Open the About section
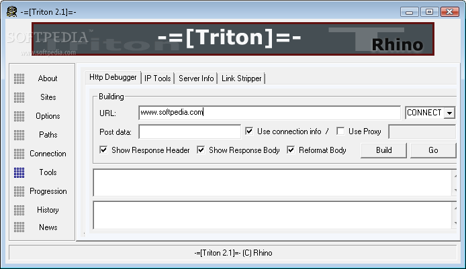The height and width of the screenshot is (269, 466). [x=48, y=78]
